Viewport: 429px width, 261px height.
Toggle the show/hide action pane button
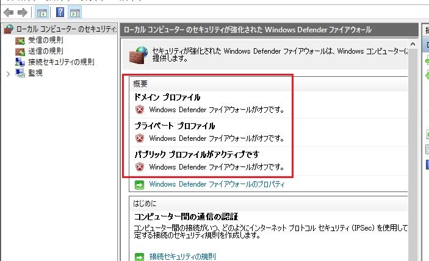click(x=75, y=13)
